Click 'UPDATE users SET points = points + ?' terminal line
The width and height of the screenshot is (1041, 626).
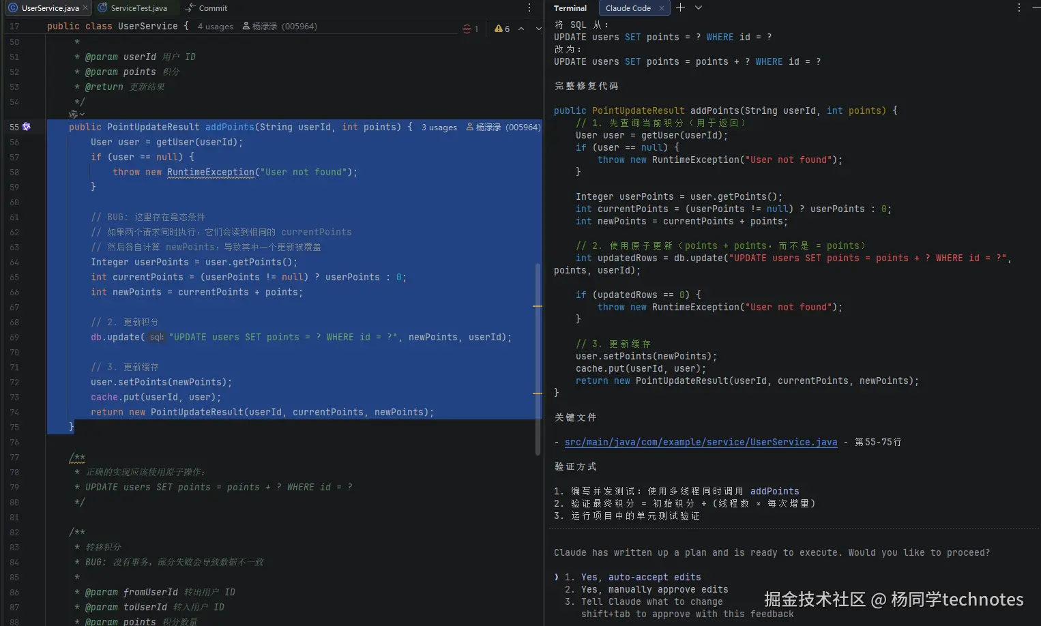pos(687,61)
